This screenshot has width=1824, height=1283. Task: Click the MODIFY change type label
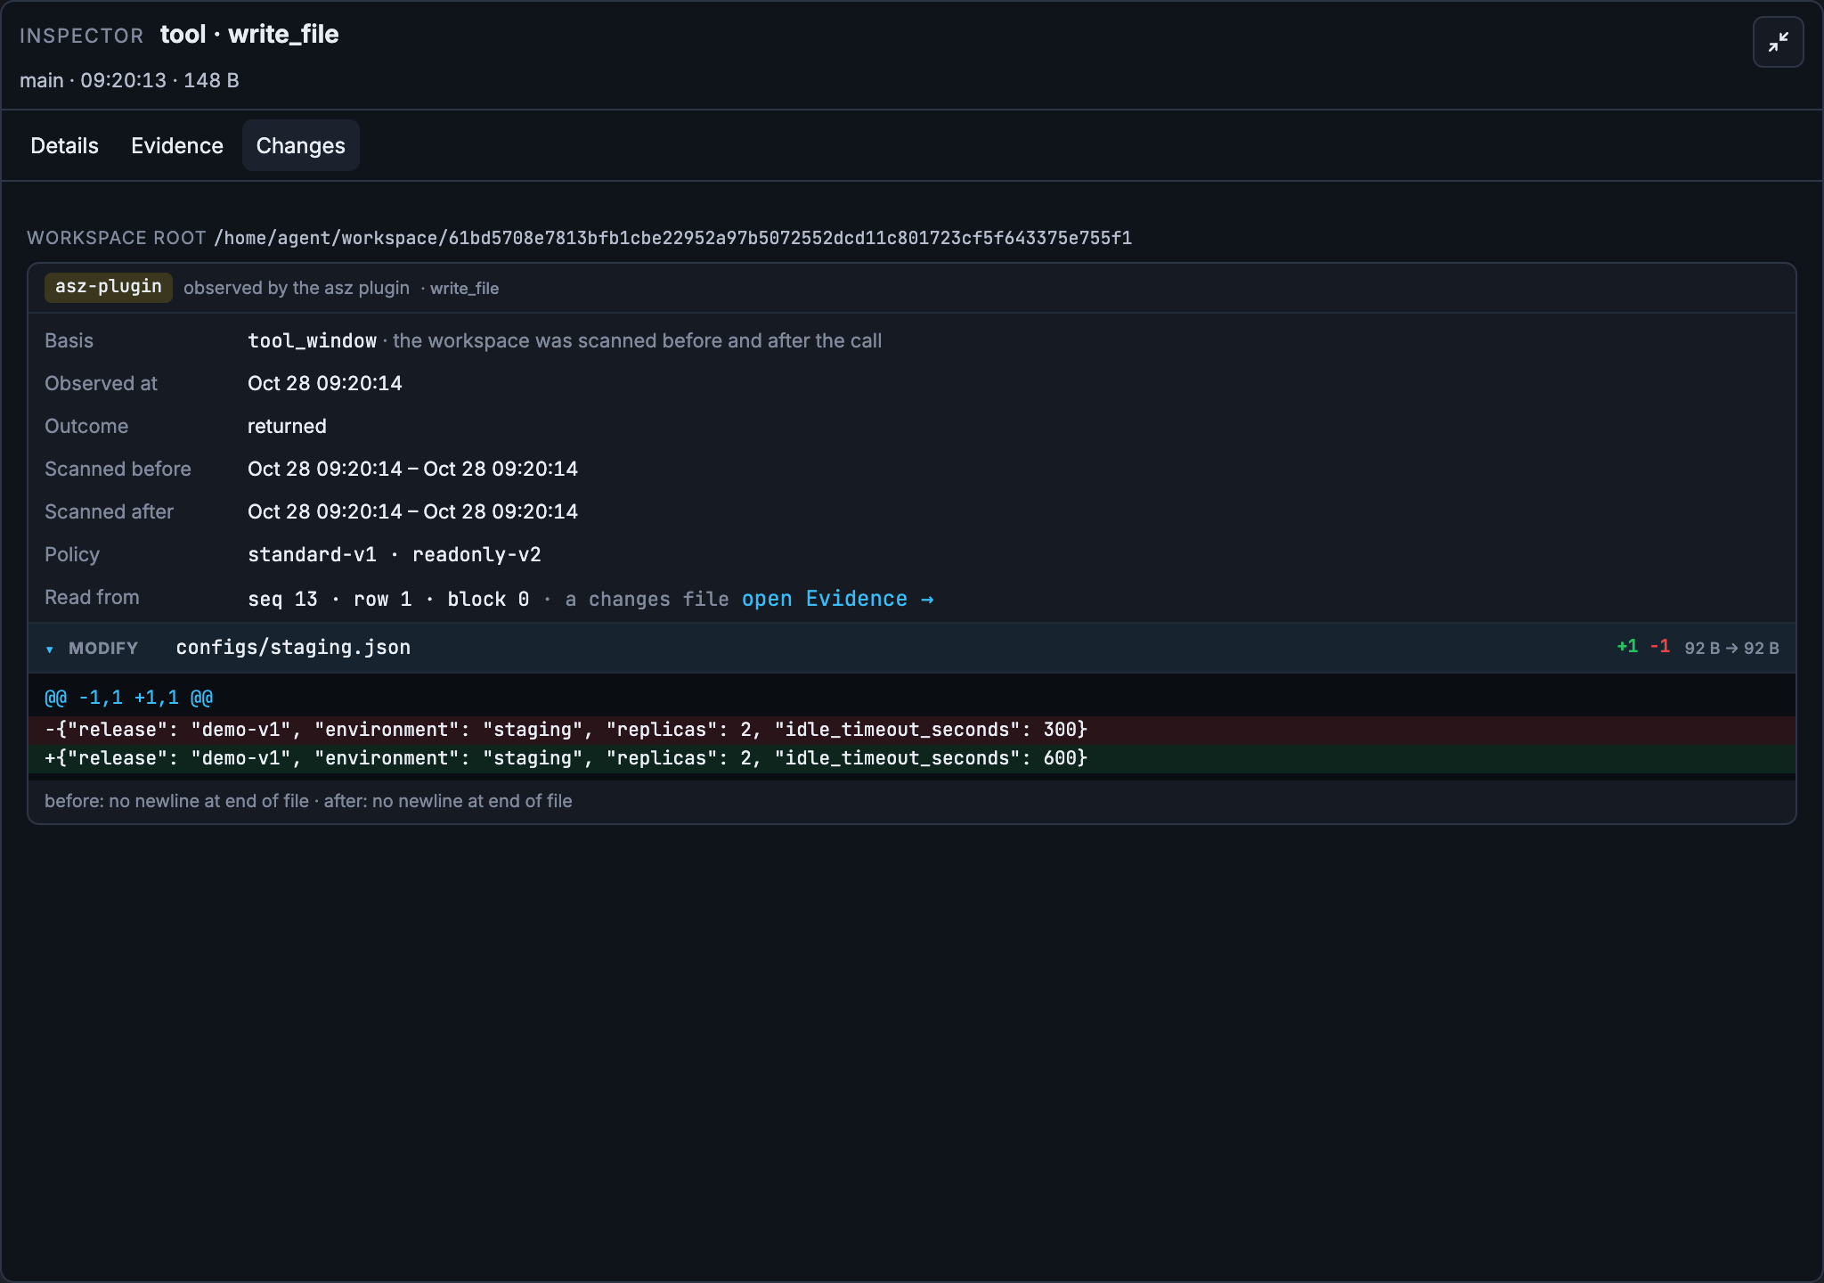tap(103, 649)
